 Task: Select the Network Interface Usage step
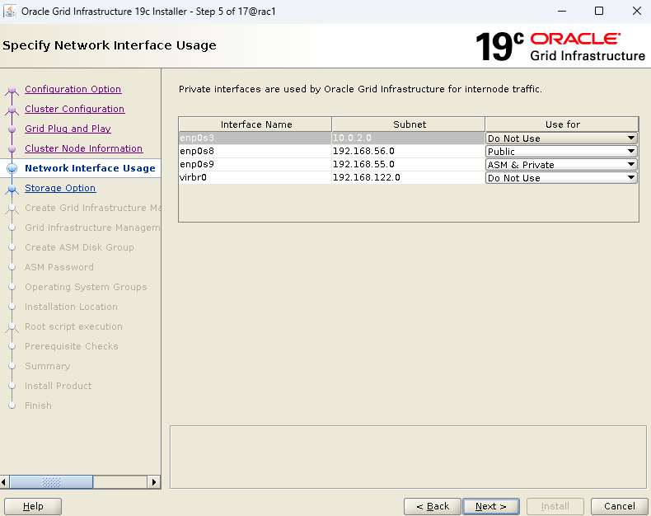90,168
